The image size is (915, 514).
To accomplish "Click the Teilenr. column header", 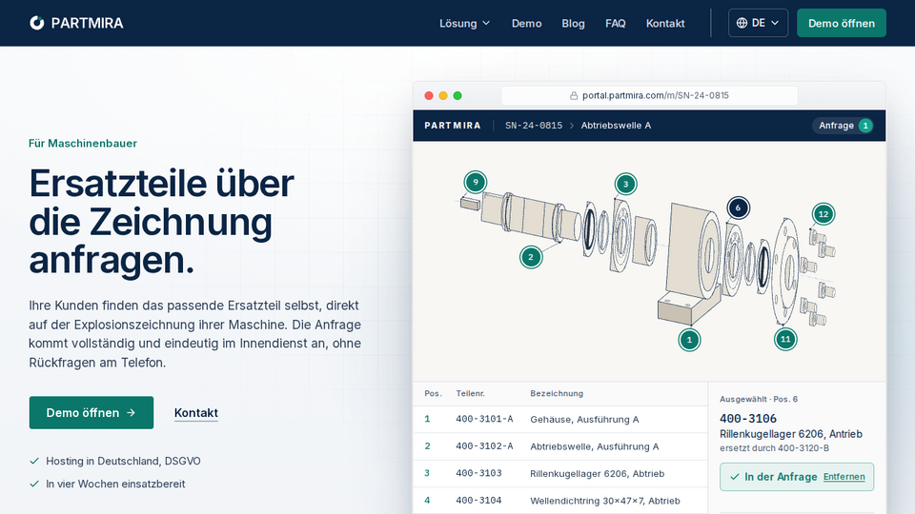I will point(470,393).
